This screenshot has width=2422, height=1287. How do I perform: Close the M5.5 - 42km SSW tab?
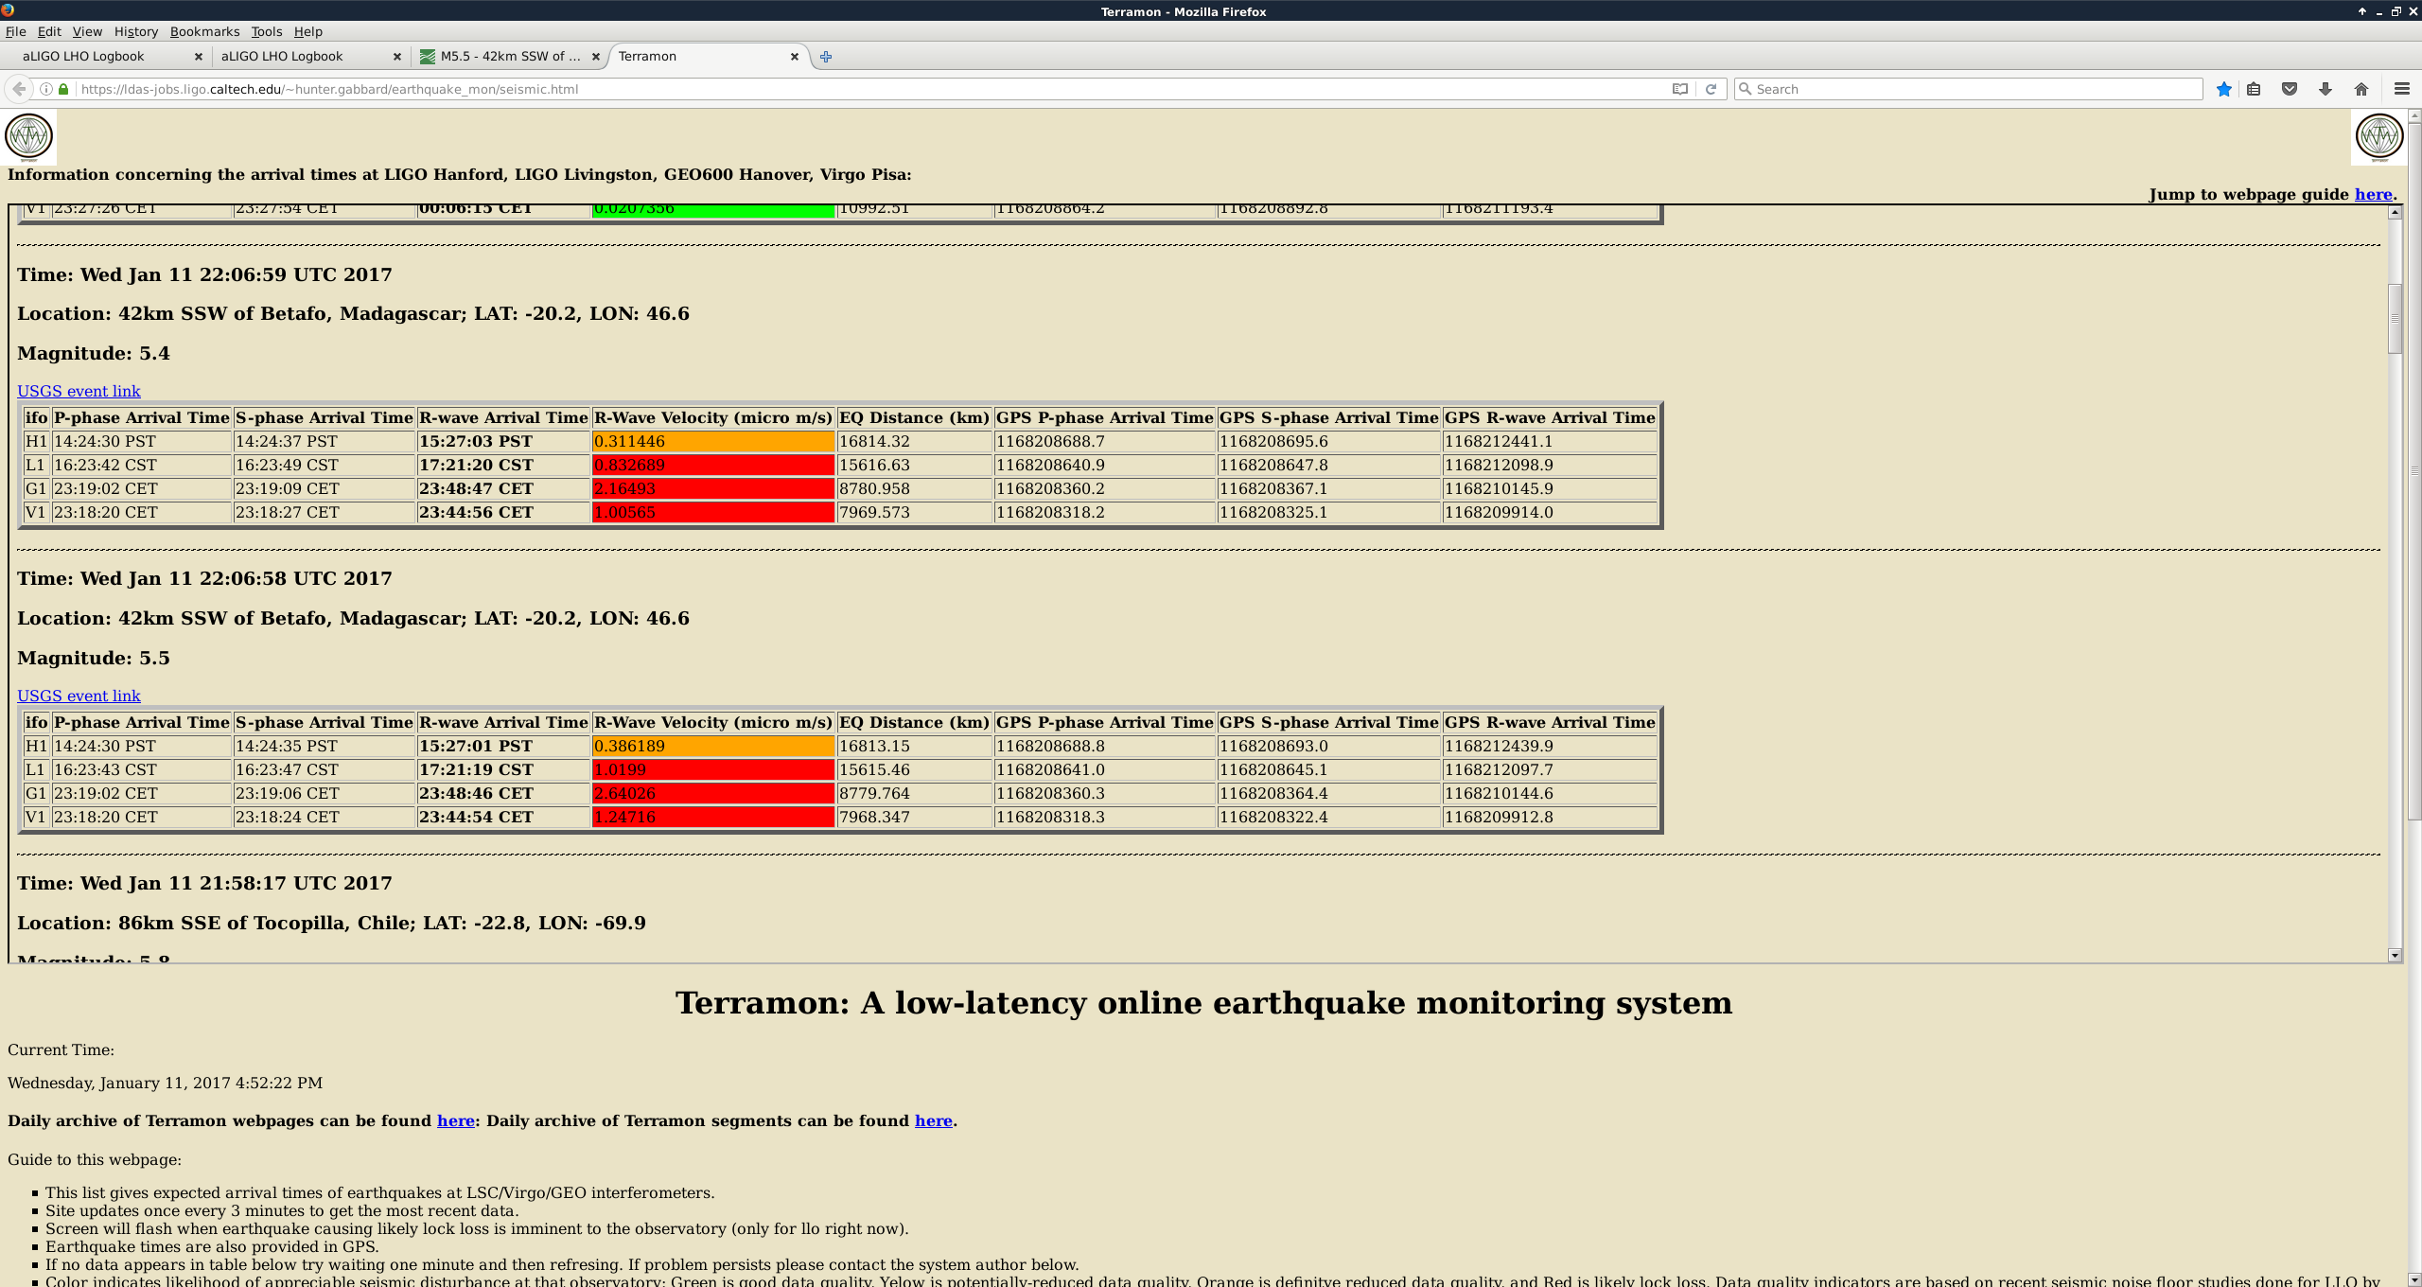(596, 57)
